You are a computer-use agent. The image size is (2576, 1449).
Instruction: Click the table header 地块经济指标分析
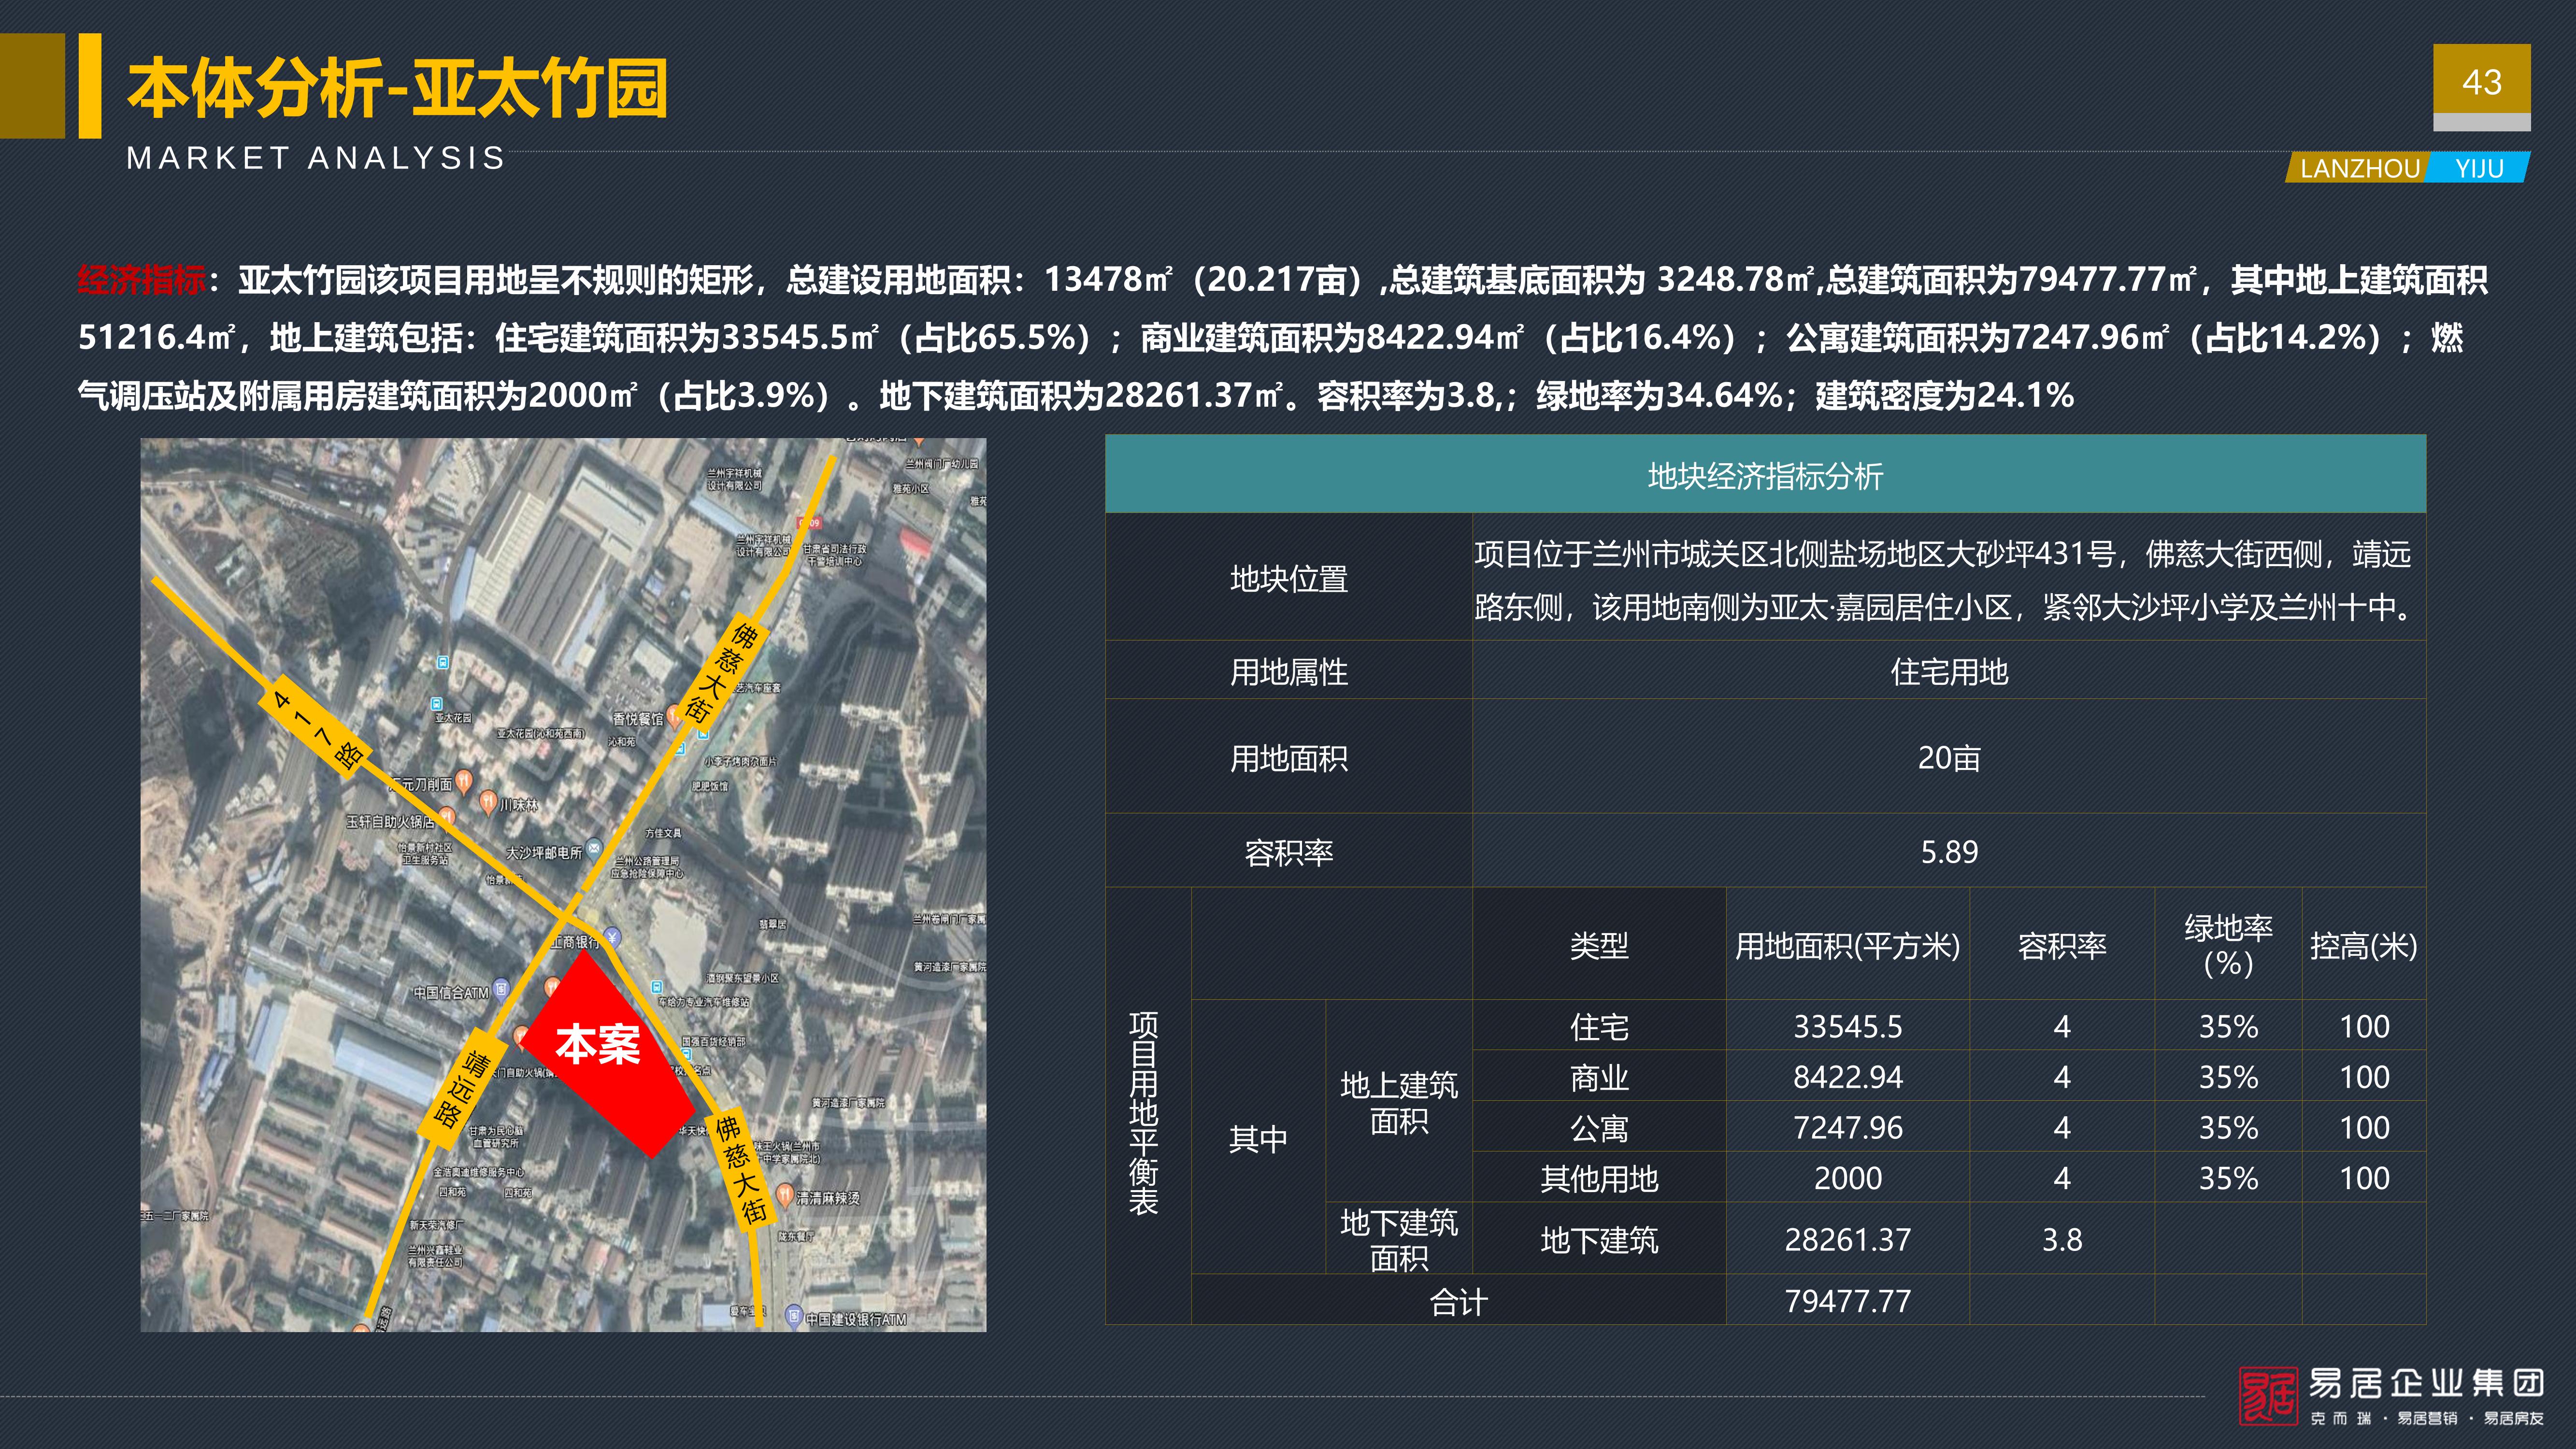click(x=1765, y=475)
